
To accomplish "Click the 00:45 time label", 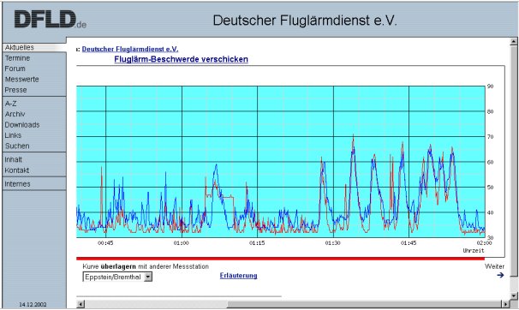I will point(105,243).
